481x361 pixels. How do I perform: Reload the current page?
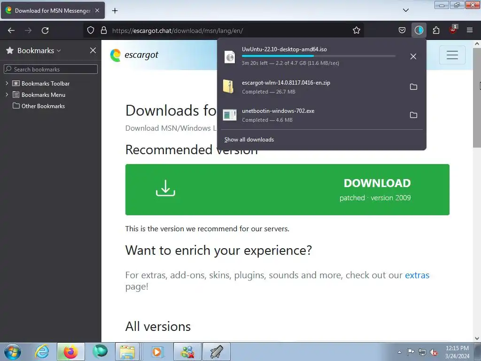pyautogui.click(x=45, y=31)
